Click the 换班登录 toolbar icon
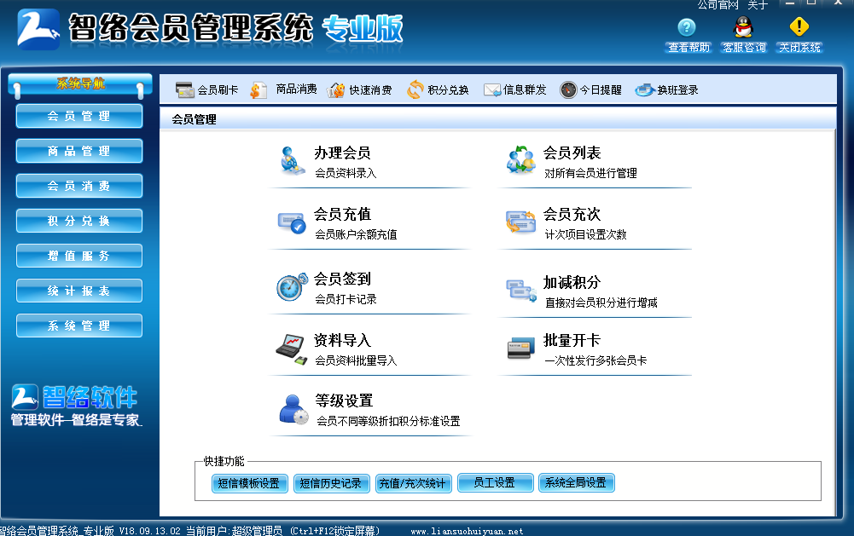854x536 pixels. coord(644,89)
